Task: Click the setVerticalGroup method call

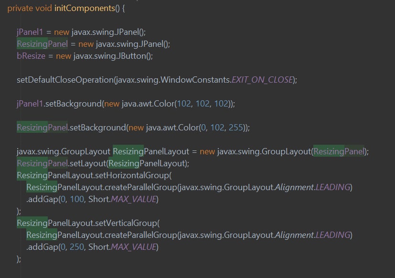Action: pyautogui.click(x=127, y=223)
